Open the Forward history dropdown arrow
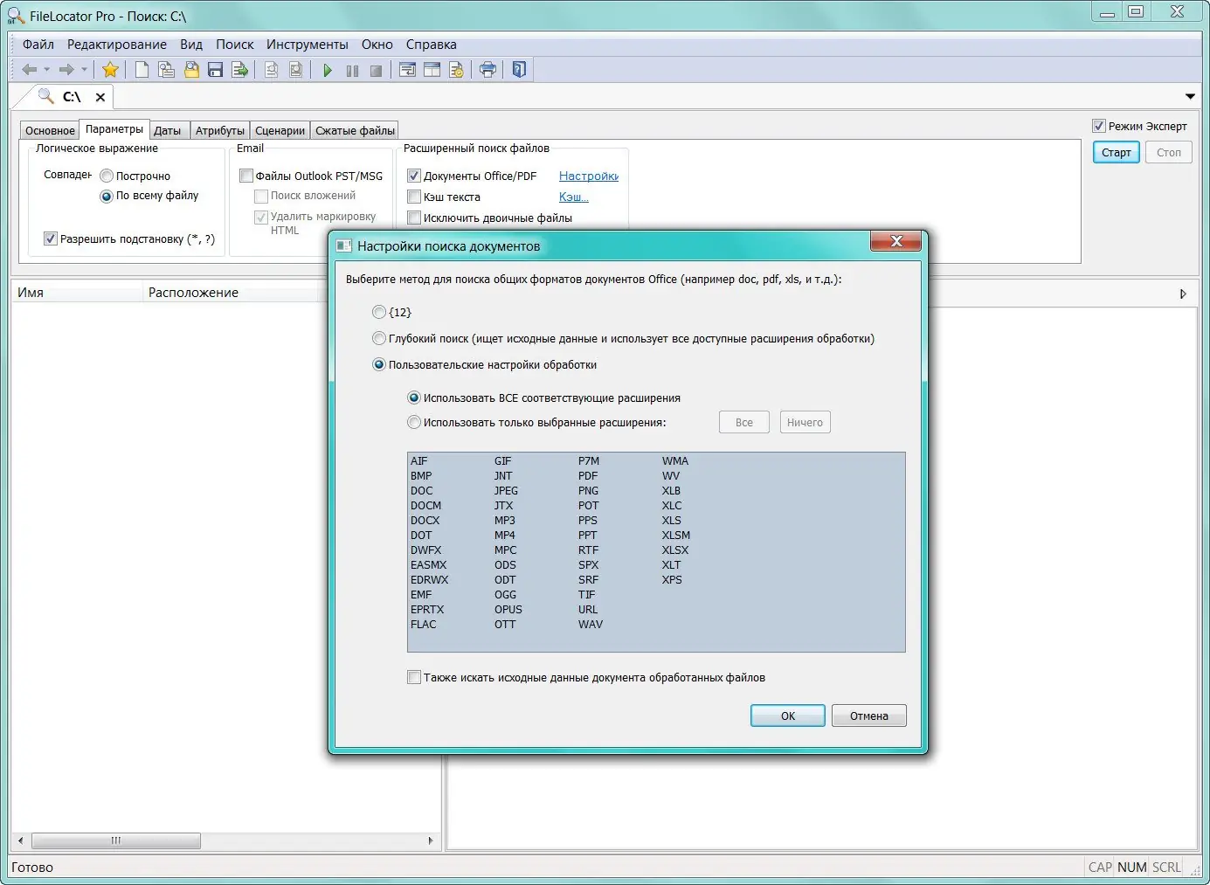 [x=84, y=70]
